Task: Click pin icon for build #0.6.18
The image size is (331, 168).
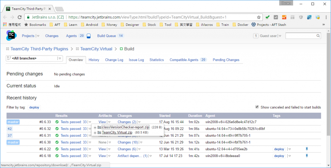Action: (x=307, y=156)
